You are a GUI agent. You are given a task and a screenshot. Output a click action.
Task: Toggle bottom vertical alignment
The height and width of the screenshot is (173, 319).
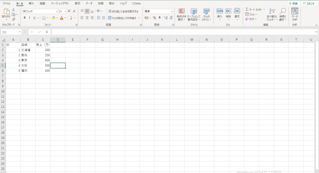point(92,11)
